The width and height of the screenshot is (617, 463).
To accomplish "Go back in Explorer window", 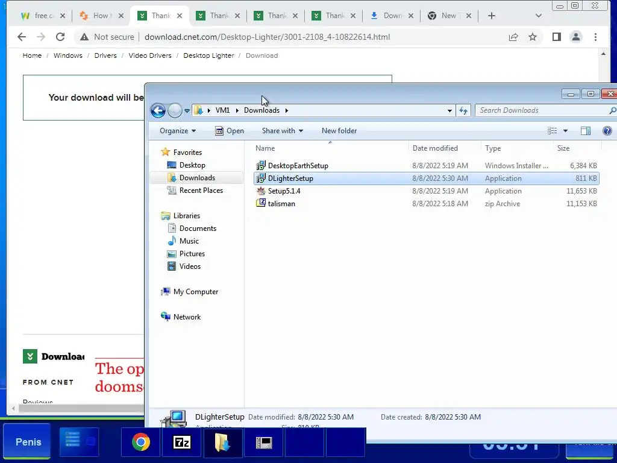I will coord(158,111).
